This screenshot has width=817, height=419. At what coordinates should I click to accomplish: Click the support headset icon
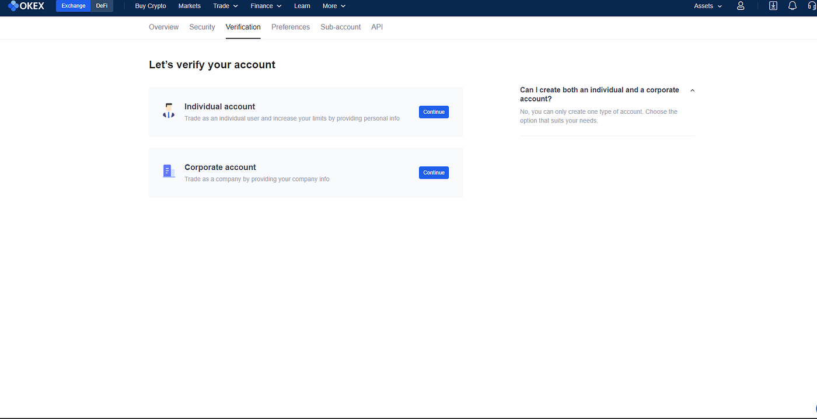(812, 6)
